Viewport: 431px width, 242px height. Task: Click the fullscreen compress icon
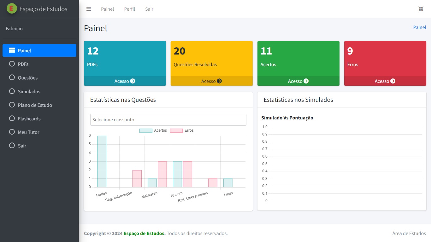coord(421,9)
